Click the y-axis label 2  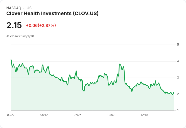(x=178, y=94)
